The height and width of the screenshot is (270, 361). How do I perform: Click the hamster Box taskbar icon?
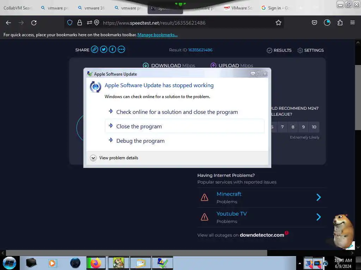click(x=118, y=263)
